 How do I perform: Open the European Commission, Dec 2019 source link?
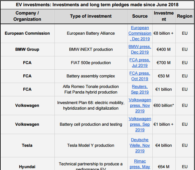[140, 33]
